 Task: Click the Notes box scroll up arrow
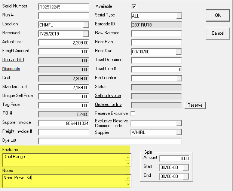point(128,178)
